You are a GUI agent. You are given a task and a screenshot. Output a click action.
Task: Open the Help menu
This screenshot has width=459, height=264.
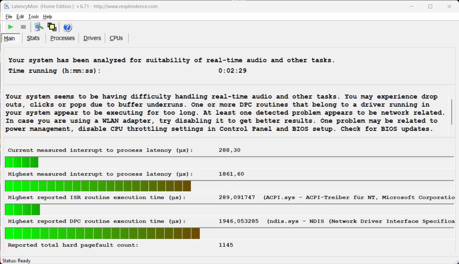[x=47, y=17]
